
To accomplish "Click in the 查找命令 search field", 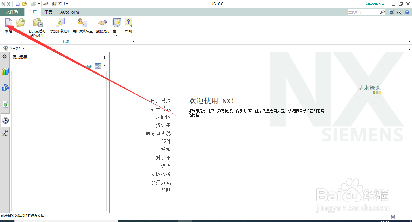I will point(363,12).
